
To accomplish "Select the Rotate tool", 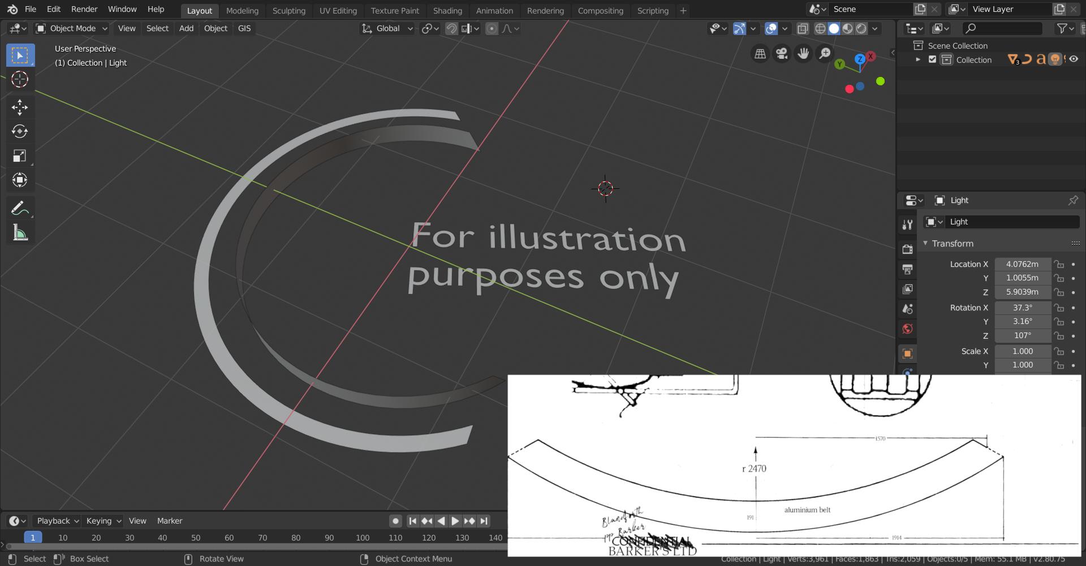I will click(20, 131).
